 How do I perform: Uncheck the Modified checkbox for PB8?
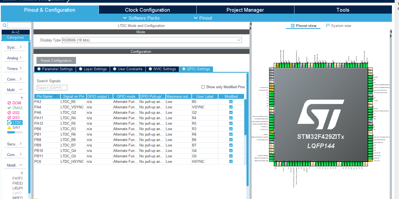tap(231, 140)
